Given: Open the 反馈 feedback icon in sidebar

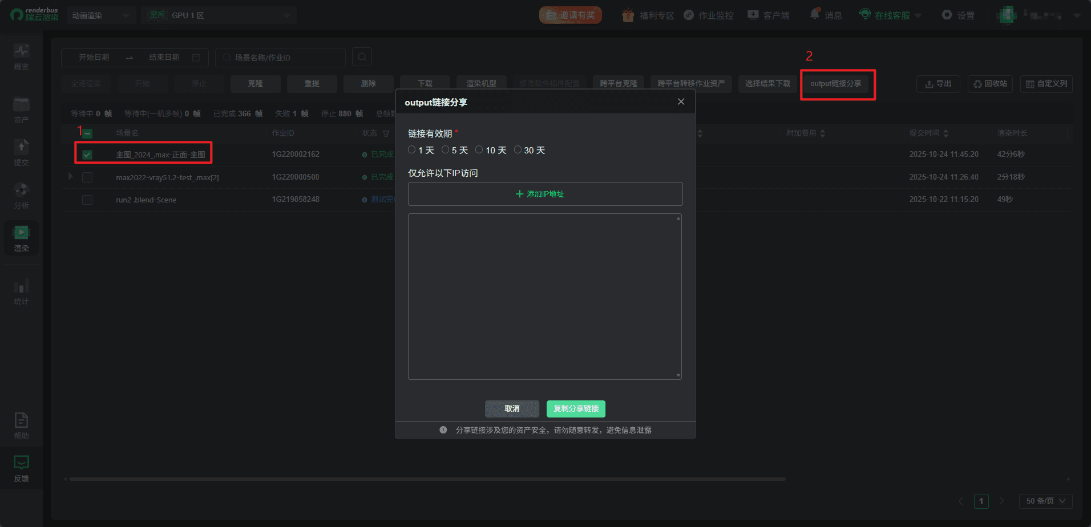Looking at the screenshot, I should 21,467.
